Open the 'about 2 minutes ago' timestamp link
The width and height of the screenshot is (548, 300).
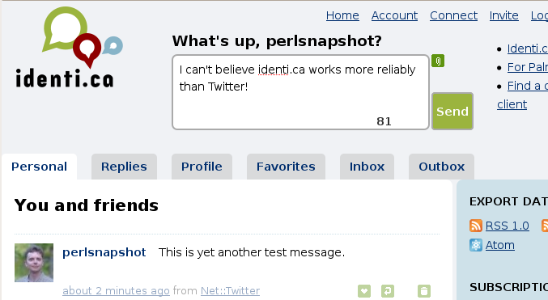point(116,290)
